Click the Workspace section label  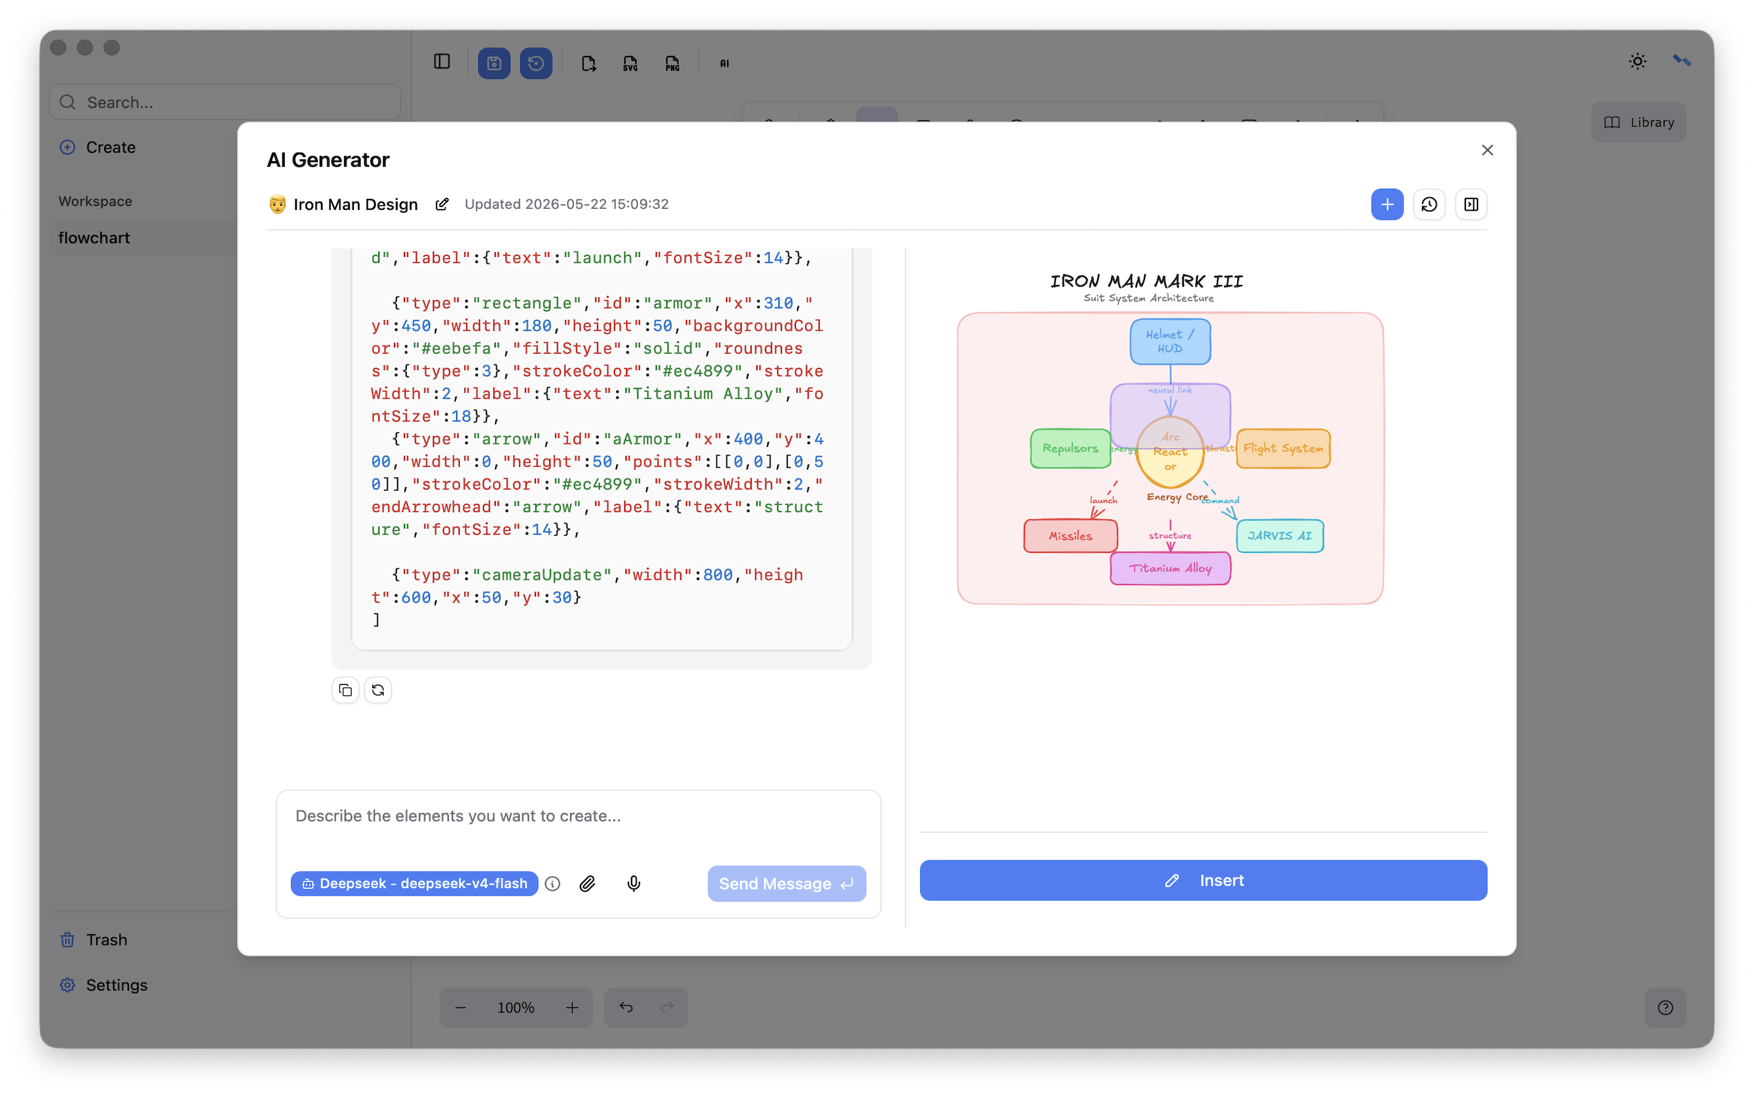coord(96,202)
